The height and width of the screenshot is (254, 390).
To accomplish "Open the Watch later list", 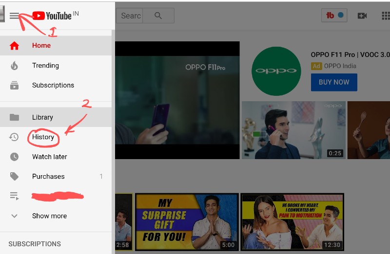I will coord(56,157).
